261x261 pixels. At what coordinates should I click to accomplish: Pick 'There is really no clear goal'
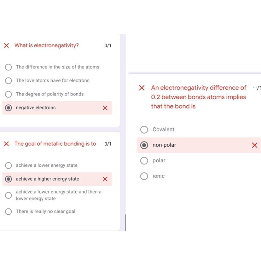coord(9,212)
